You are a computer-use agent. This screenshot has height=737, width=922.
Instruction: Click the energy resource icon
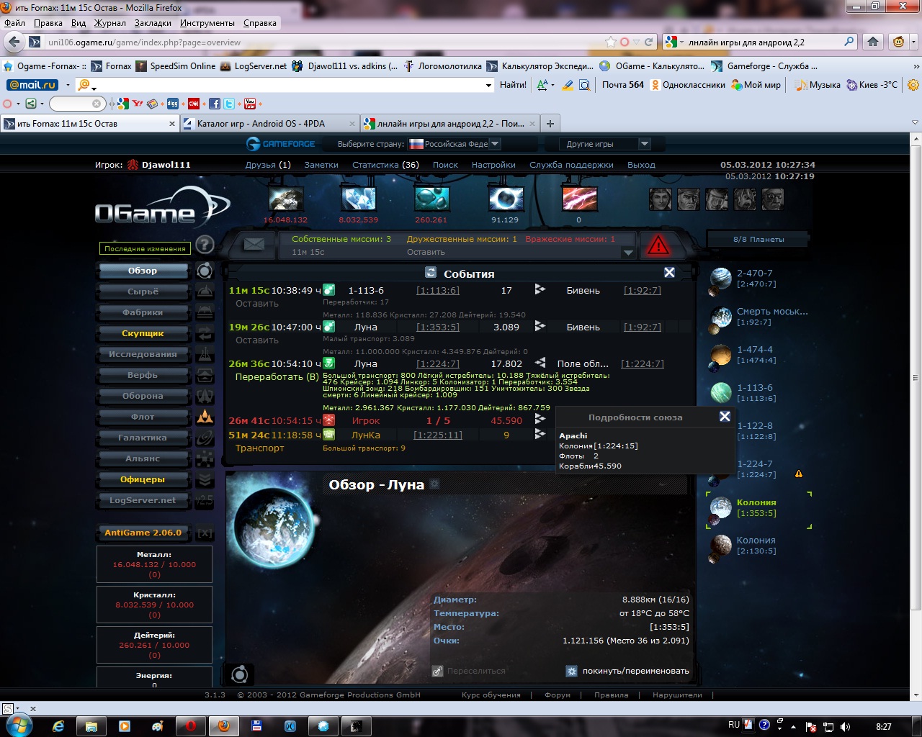tap(506, 199)
